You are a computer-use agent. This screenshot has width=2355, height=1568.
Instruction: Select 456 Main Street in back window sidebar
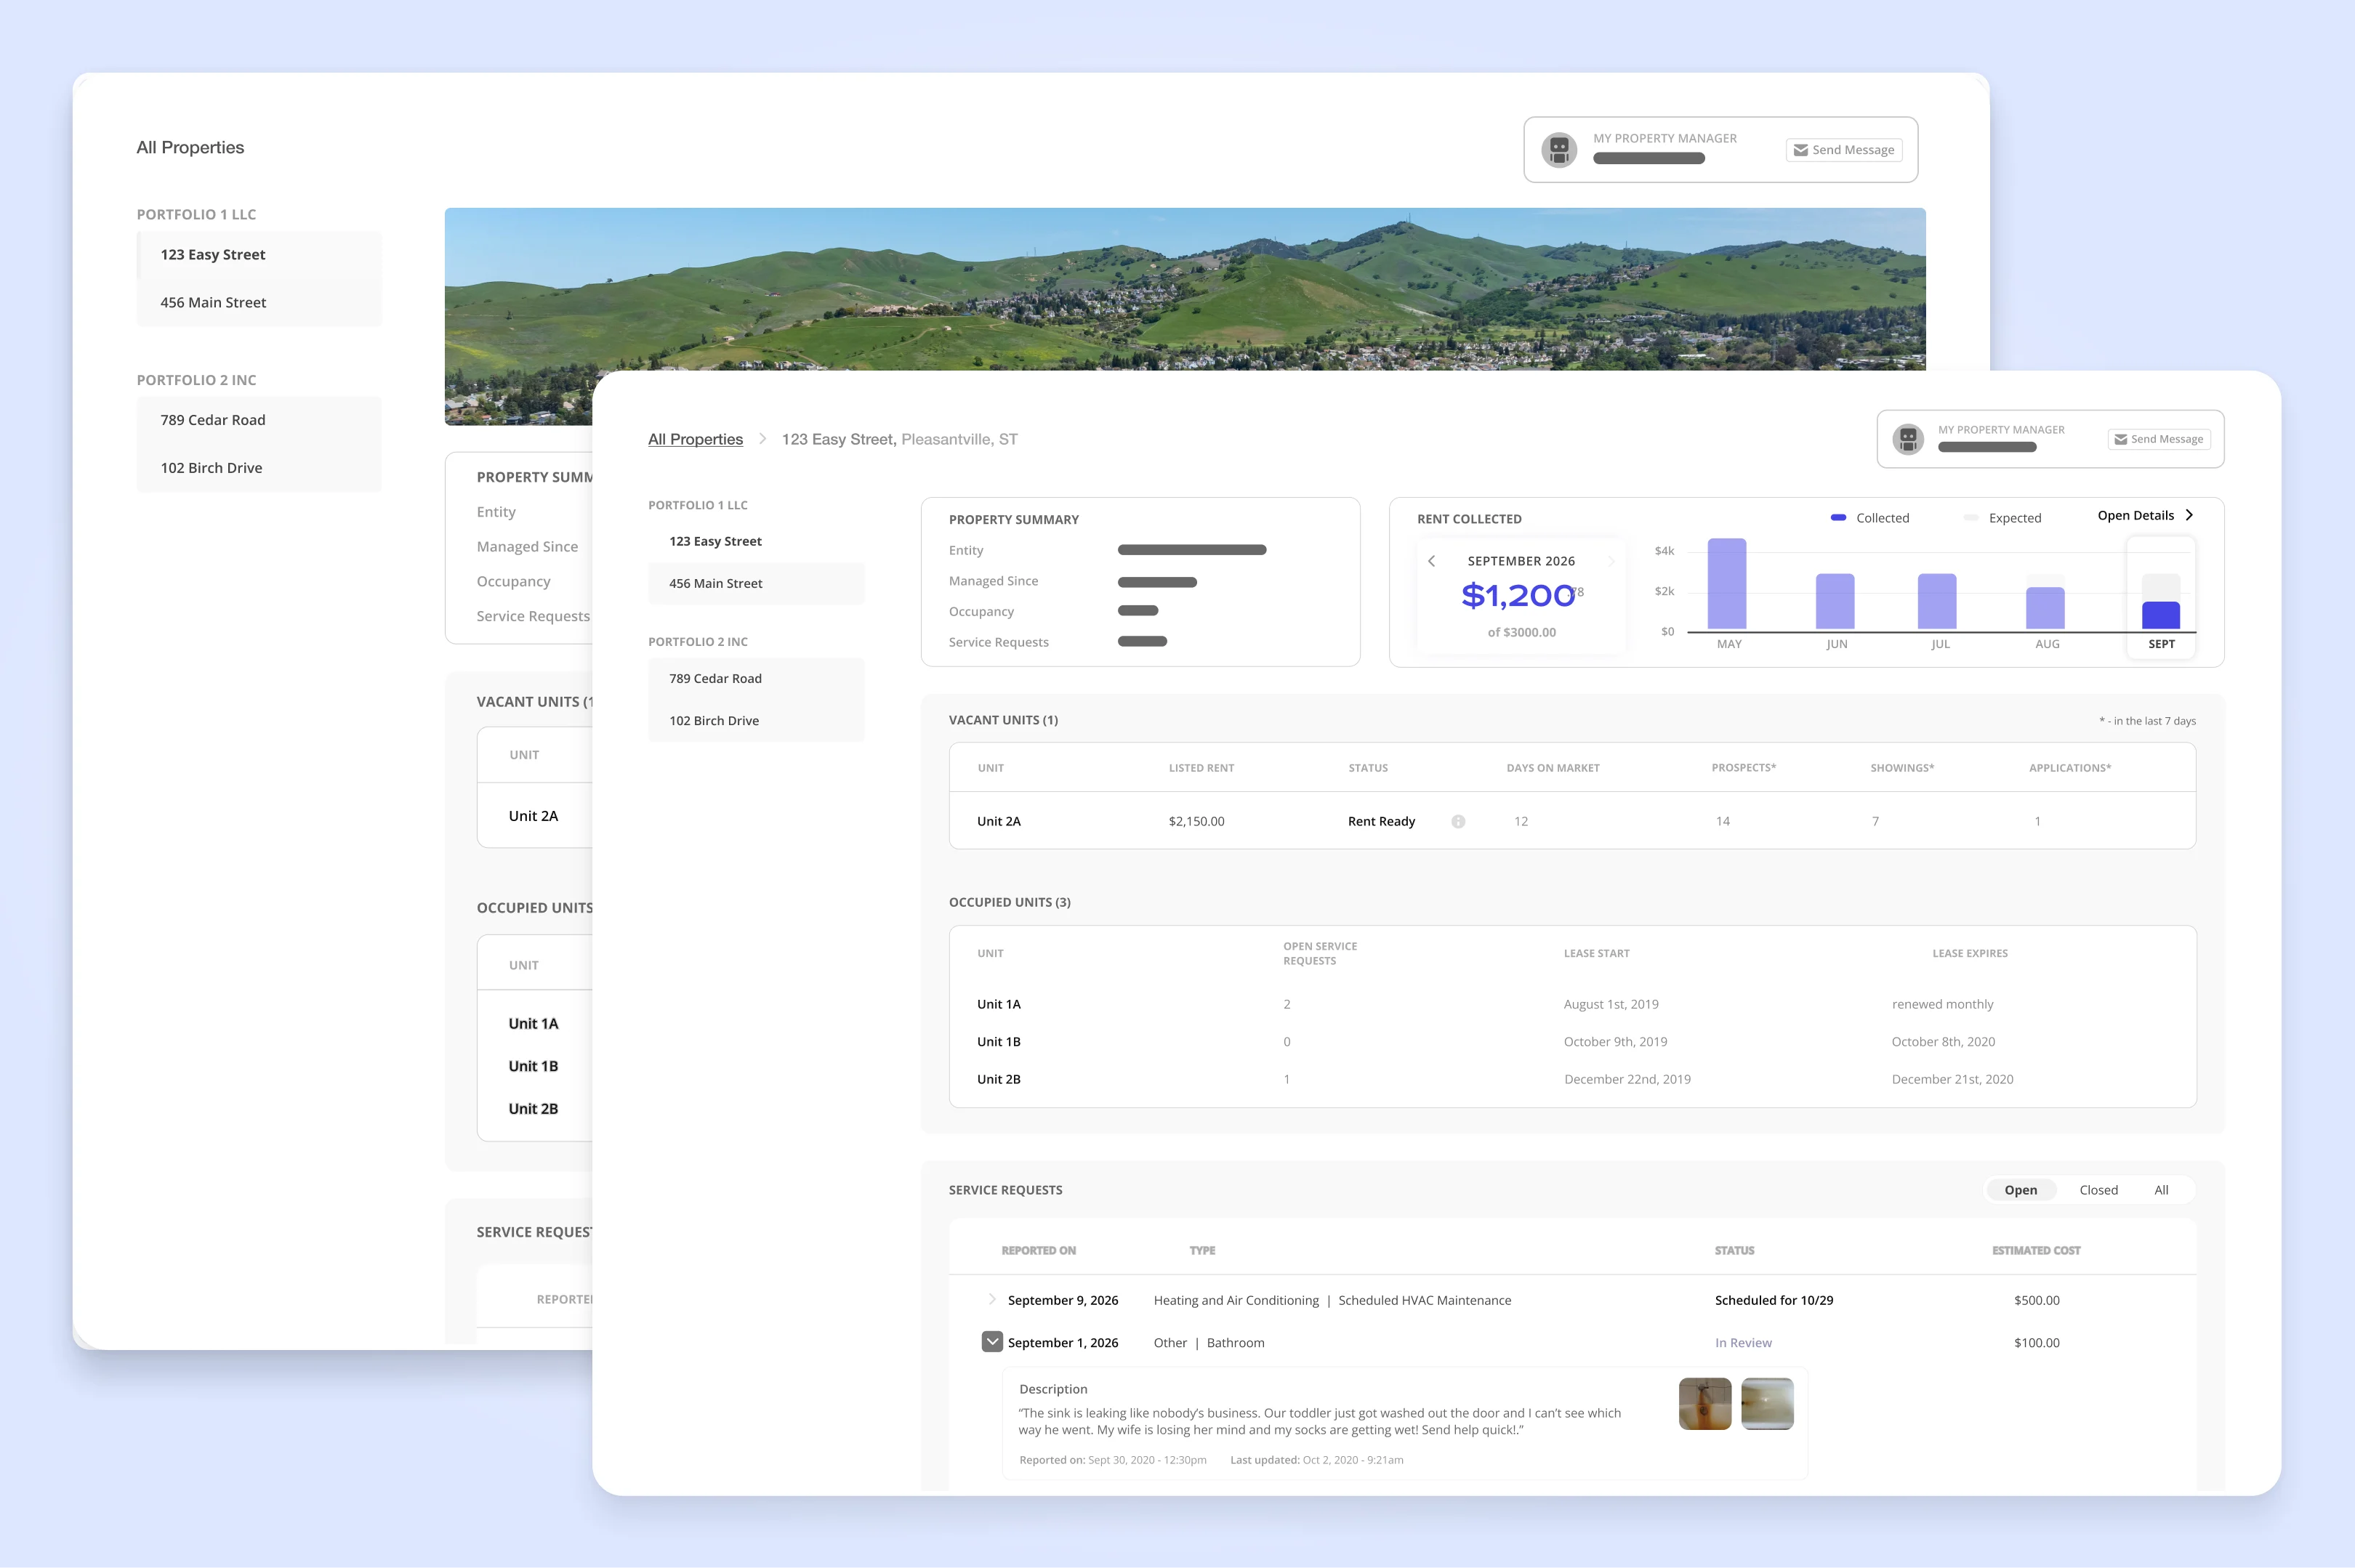[x=259, y=302]
